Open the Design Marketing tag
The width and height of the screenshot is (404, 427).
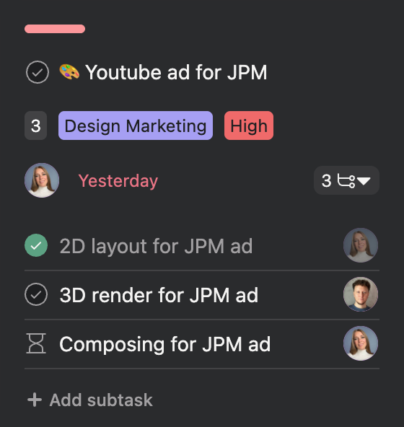pyautogui.click(x=136, y=126)
